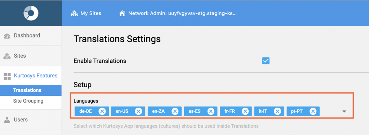
Task: Remove the de-DE language tag
Action: [102, 111]
